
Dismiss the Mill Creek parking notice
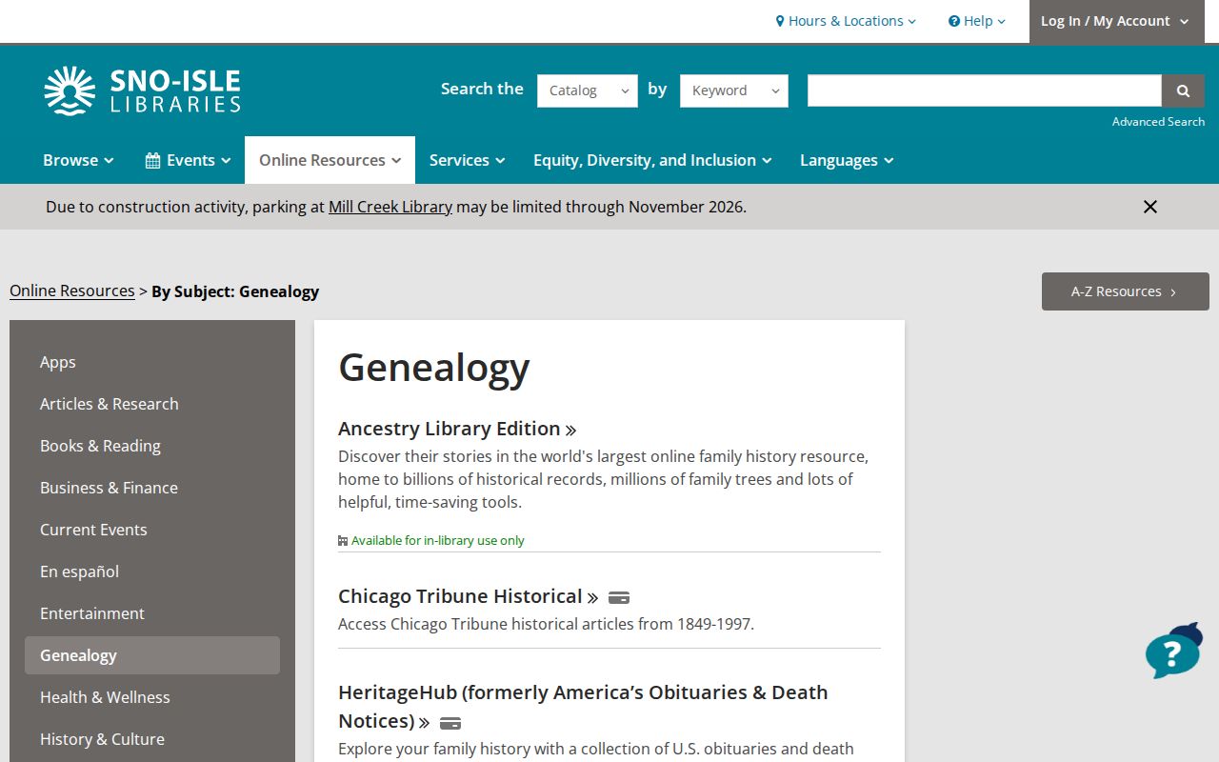point(1150,207)
